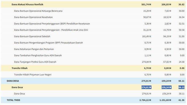
Task: Select the BPP Perpustakaan Daerah row
Action: click(93, 43)
